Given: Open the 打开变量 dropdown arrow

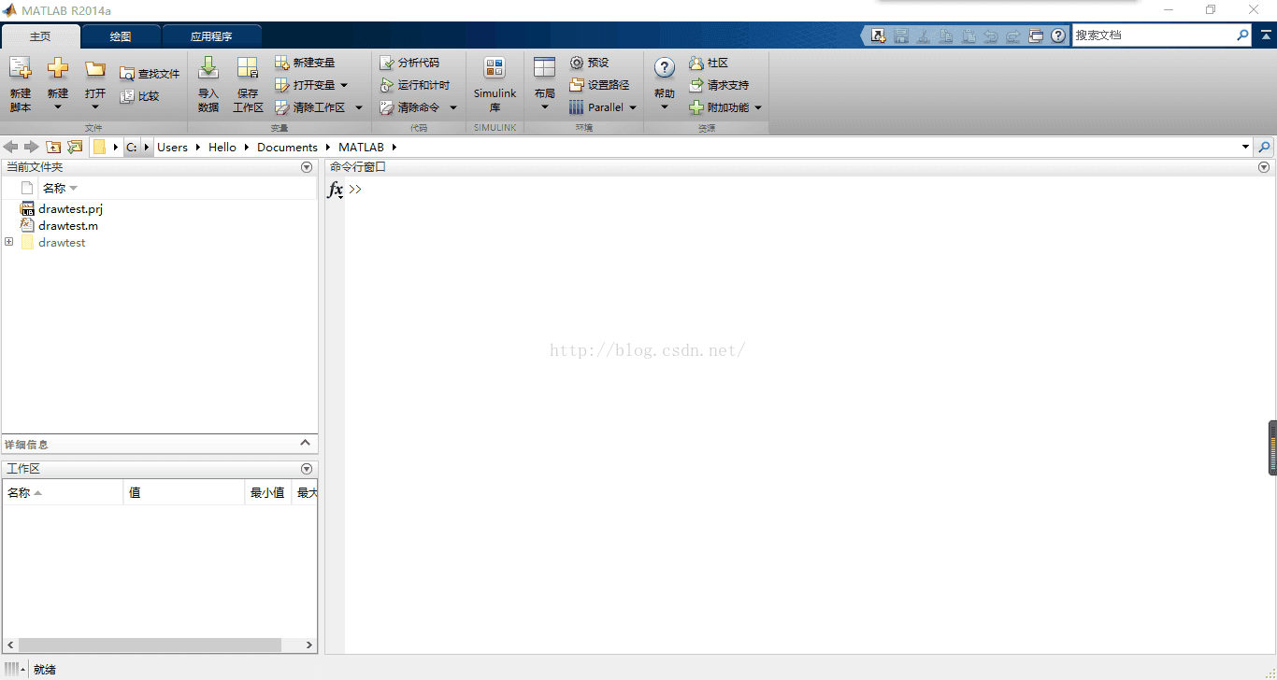Looking at the screenshot, I should (344, 85).
